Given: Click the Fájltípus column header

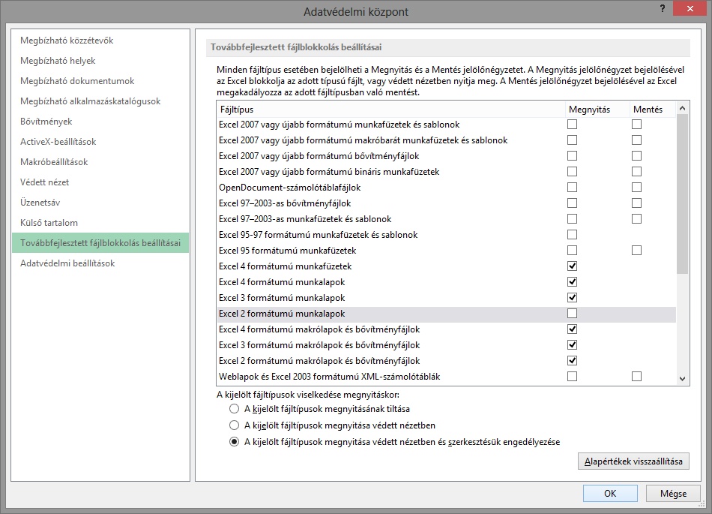Looking at the screenshot, I should (391, 110).
